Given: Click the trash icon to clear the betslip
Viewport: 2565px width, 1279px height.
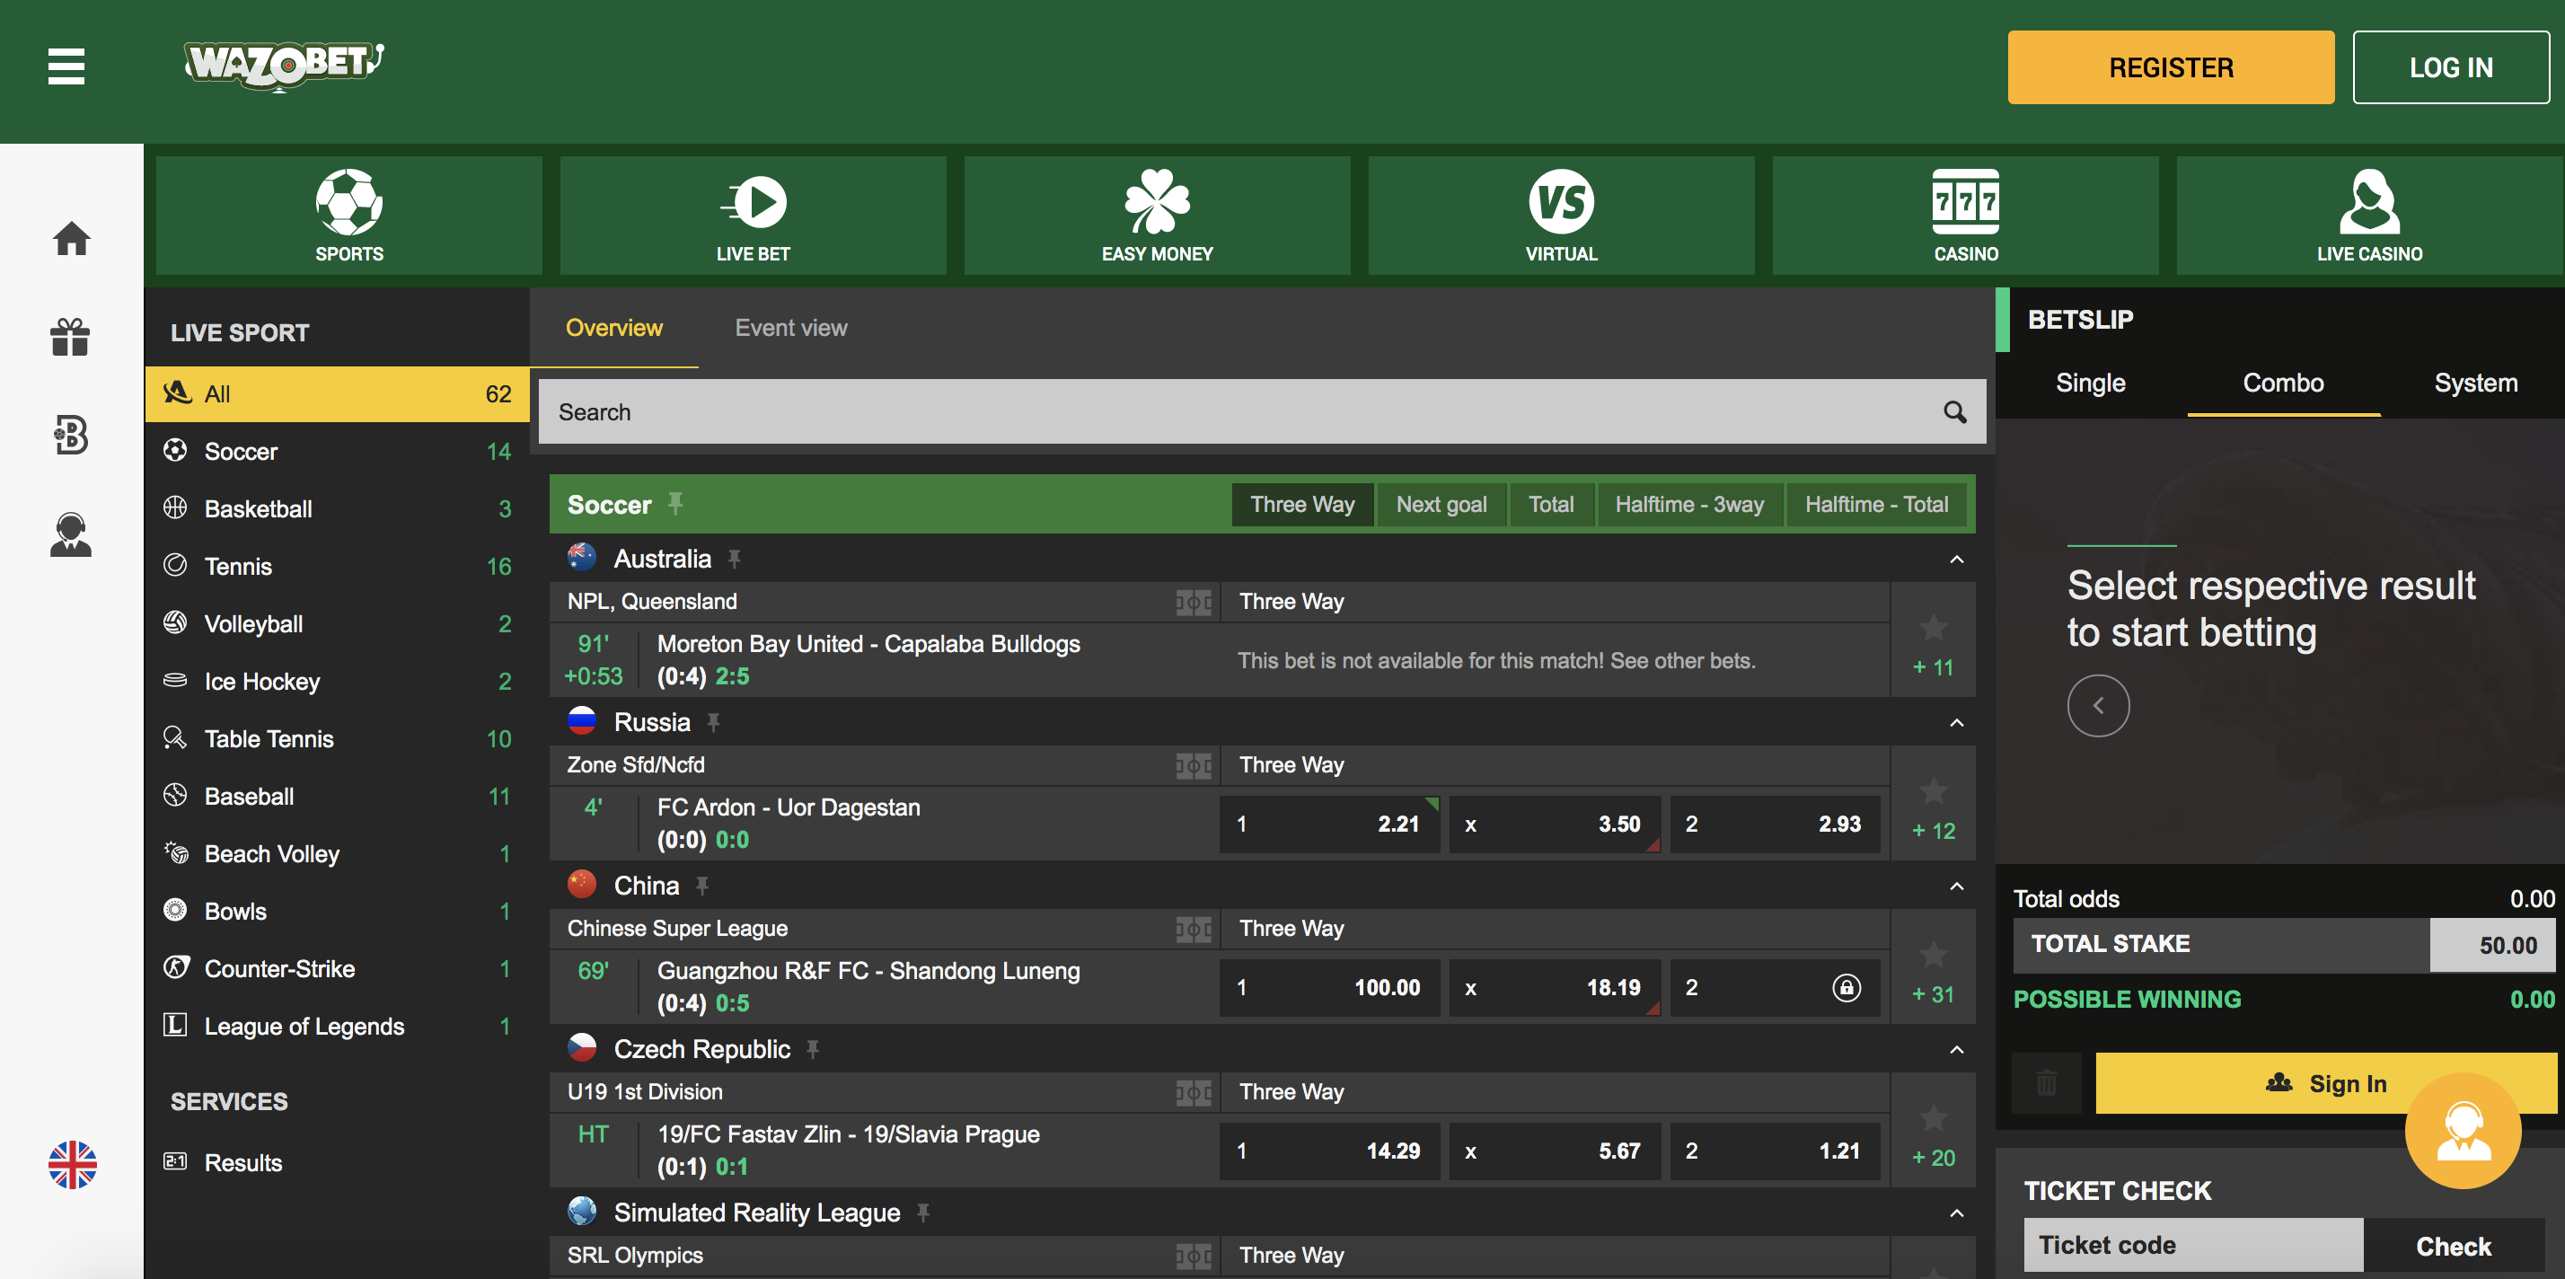Looking at the screenshot, I should click(2046, 1083).
